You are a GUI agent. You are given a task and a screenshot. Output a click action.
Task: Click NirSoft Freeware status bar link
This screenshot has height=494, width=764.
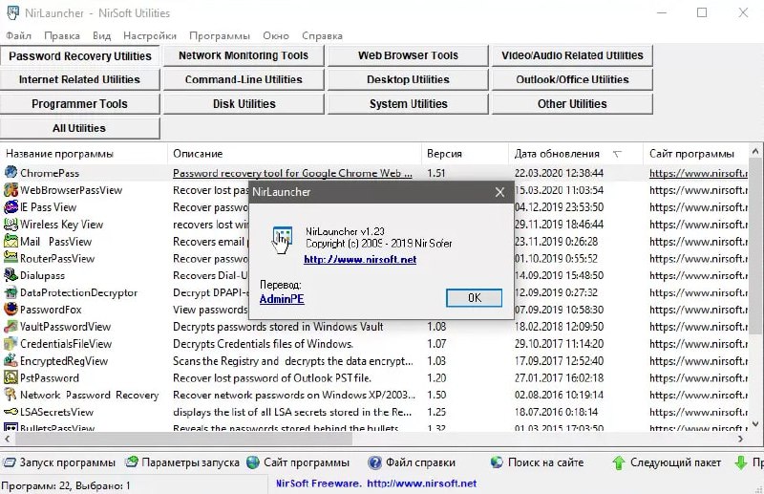pyautogui.click(x=375, y=483)
